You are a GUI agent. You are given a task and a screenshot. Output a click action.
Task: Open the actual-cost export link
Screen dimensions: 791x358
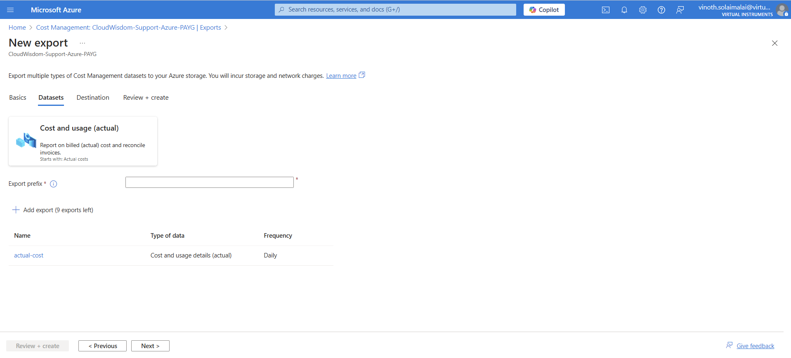(29, 255)
